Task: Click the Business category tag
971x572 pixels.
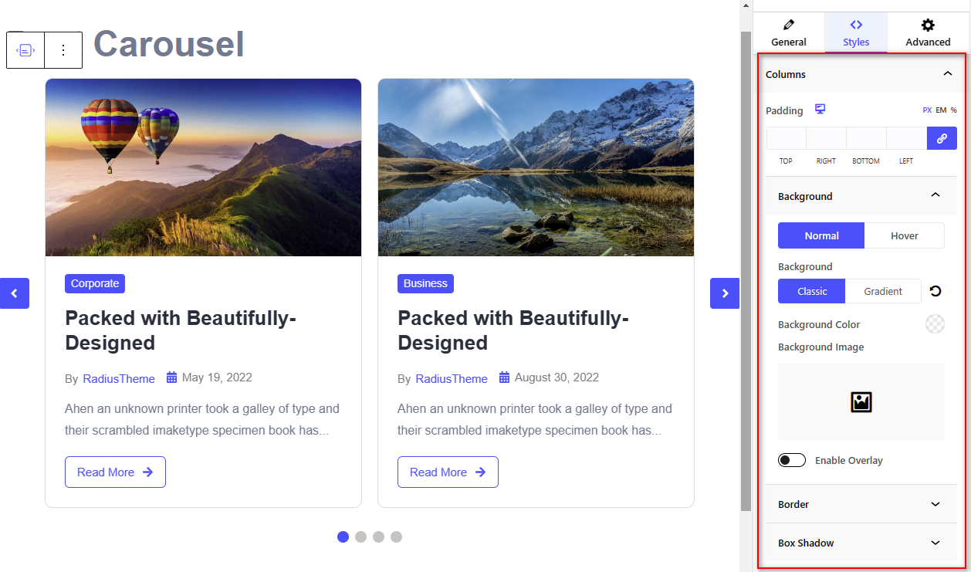Action: [x=425, y=283]
